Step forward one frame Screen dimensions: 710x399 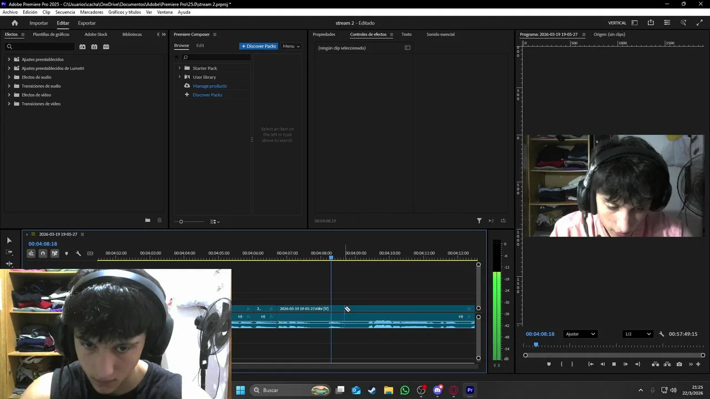626,364
